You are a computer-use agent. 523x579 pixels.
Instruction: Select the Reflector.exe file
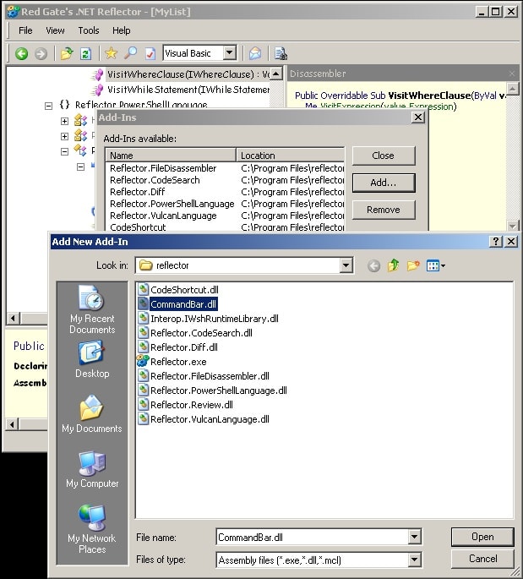pos(172,362)
